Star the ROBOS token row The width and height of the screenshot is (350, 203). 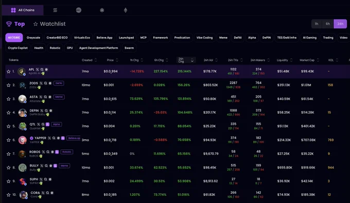pos(8,154)
